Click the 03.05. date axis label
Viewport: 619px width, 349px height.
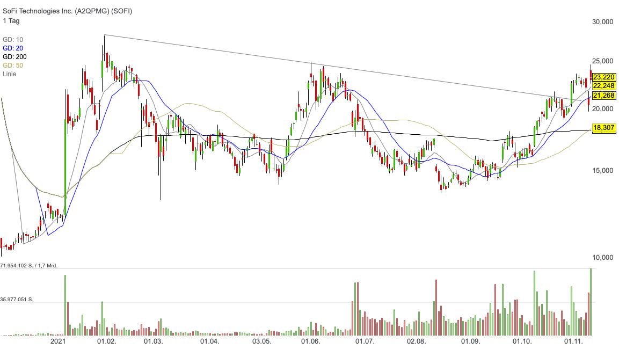[262, 341]
